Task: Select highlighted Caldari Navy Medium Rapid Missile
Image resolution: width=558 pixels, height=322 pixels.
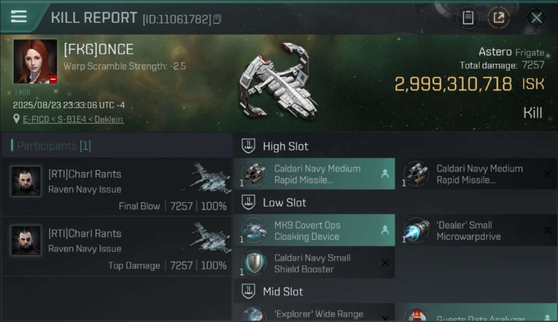Action: click(x=314, y=174)
